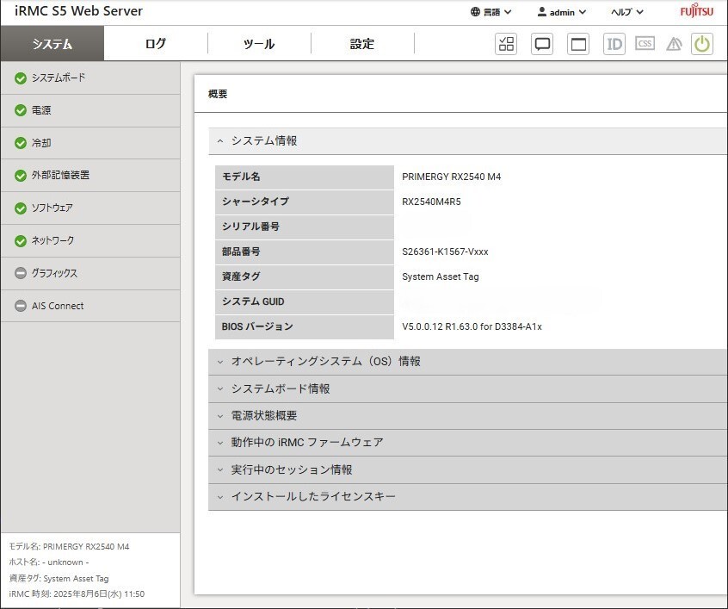Click the Fujitsu logo

pyautogui.click(x=696, y=12)
